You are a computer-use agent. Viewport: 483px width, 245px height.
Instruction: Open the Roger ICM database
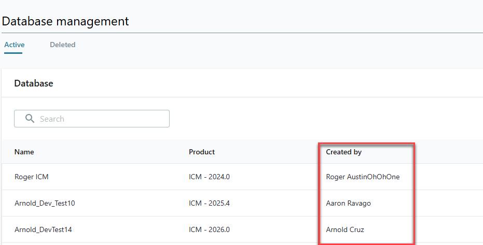pyautogui.click(x=32, y=177)
